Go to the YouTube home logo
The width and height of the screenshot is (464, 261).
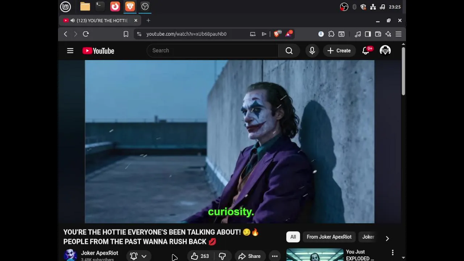pyautogui.click(x=98, y=51)
